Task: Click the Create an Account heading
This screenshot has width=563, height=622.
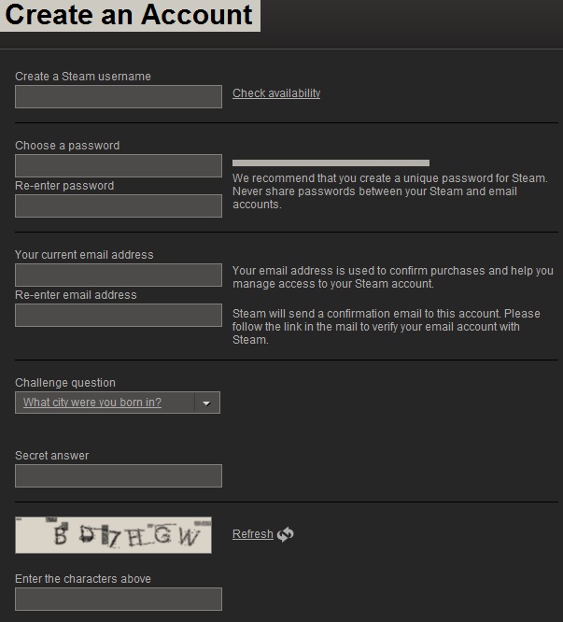Action: [x=129, y=15]
